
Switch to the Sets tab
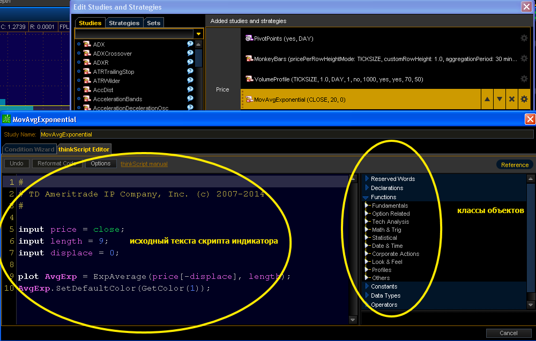click(x=153, y=23)
